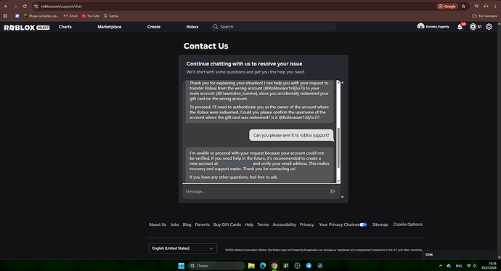The width and height of the screenshot is (501, 271).
Task: Click the clock and date in taskbar
Action: tap(489, 266)
